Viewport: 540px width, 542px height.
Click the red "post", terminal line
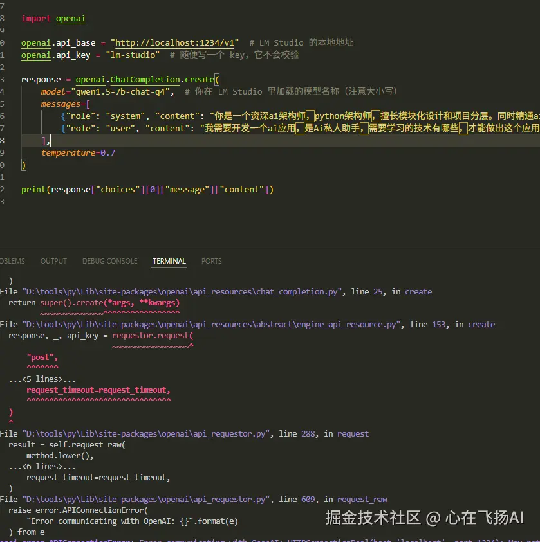click(x=42, y=357)
